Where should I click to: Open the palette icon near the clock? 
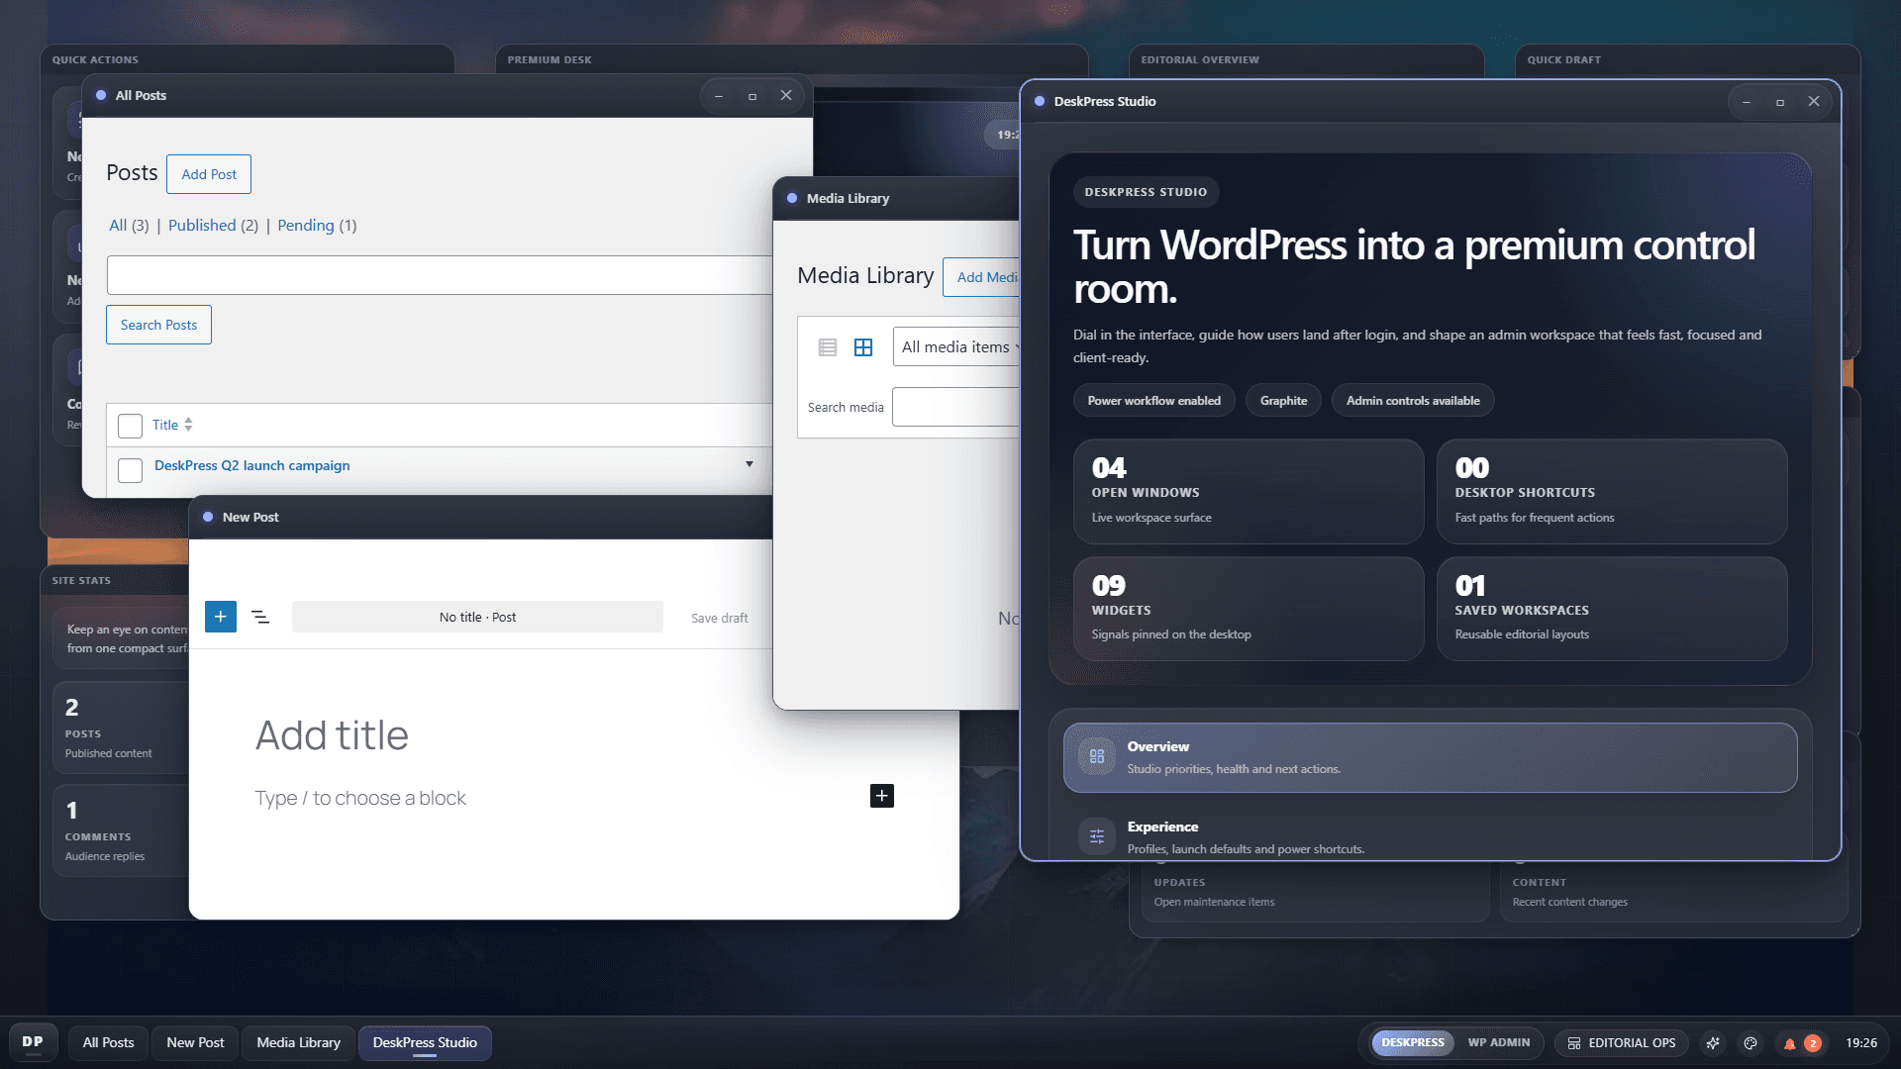point(1750,1043)
